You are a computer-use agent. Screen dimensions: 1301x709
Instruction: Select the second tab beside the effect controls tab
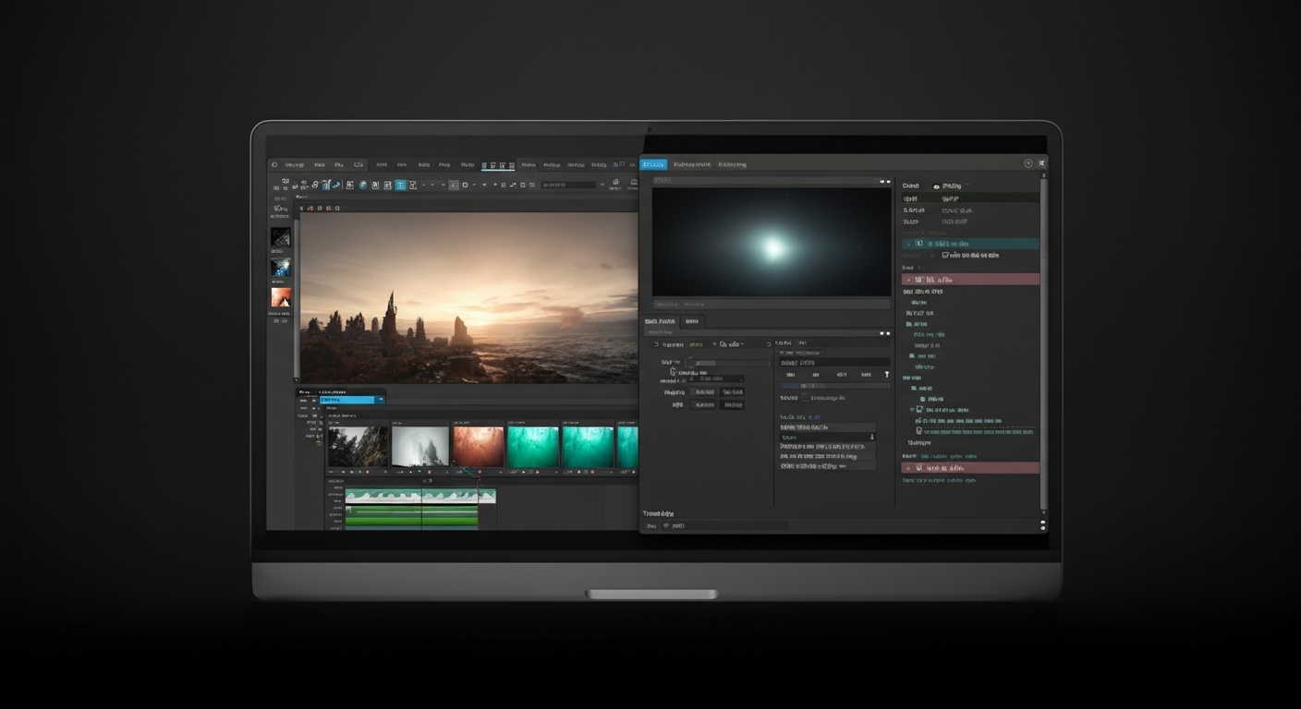pos(693,321)
